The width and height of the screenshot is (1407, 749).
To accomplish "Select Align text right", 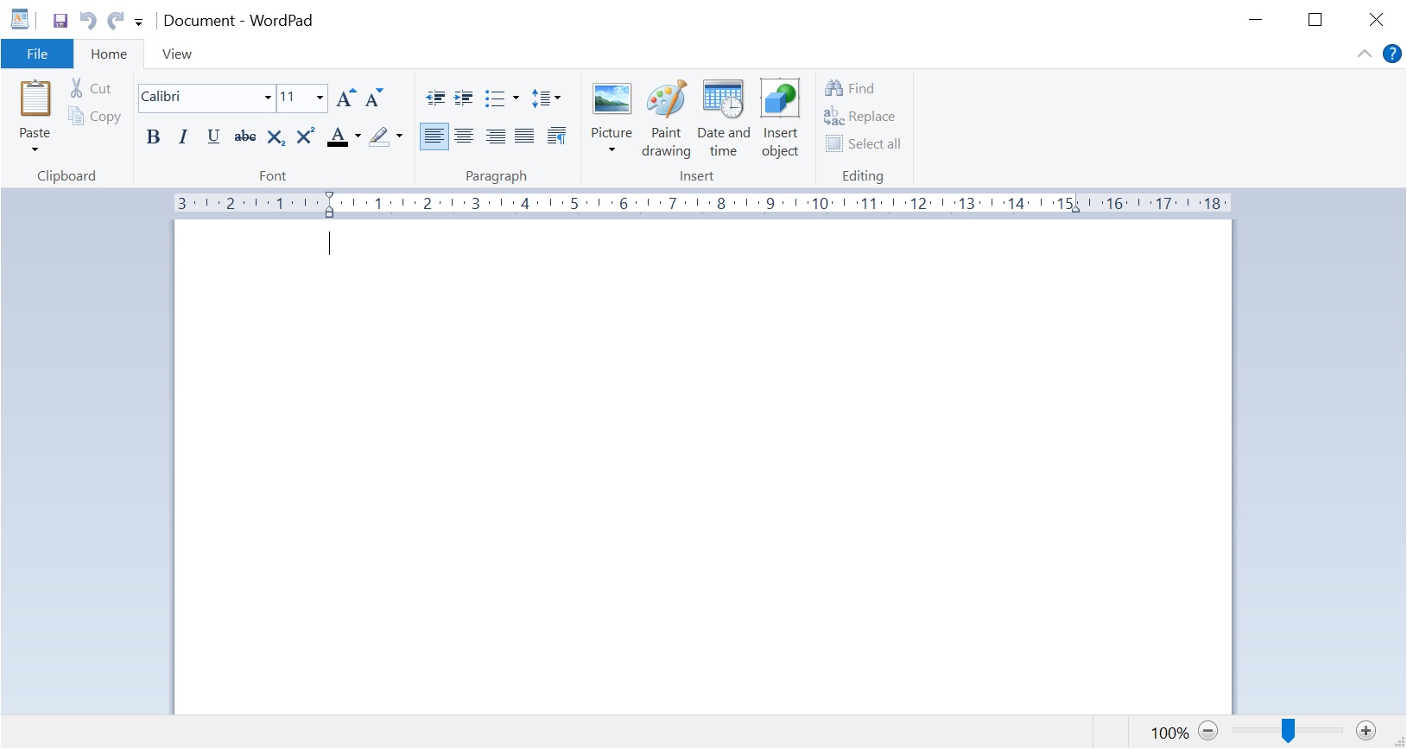I will click(x=495, y=136).
